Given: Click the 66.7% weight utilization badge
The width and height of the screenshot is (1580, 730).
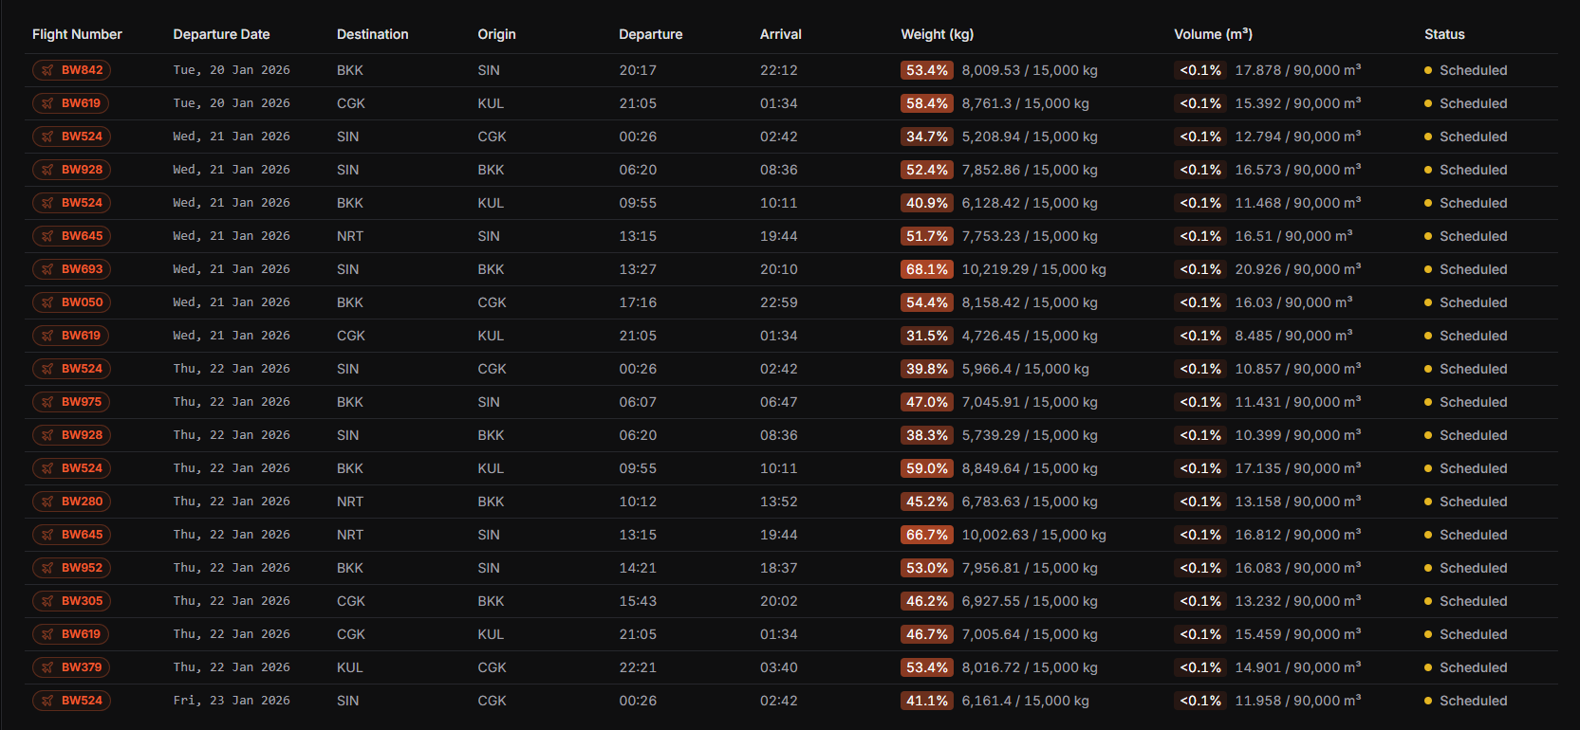Looking at the screenshot, I should tap(926, 535).
